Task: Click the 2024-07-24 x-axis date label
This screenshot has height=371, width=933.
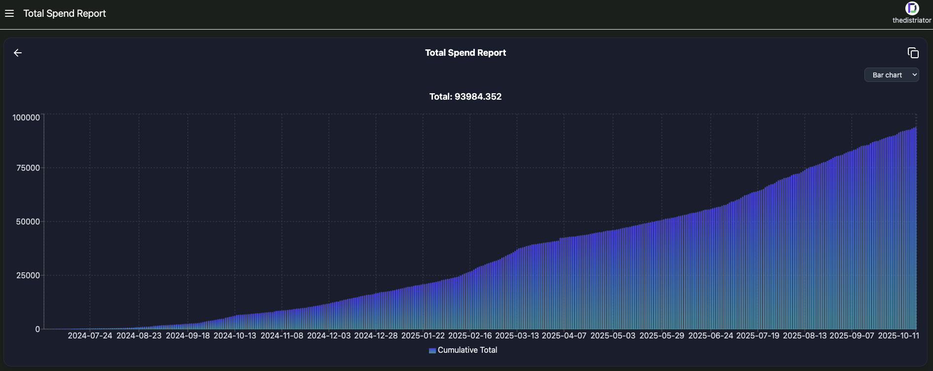Action: (90, 335)
